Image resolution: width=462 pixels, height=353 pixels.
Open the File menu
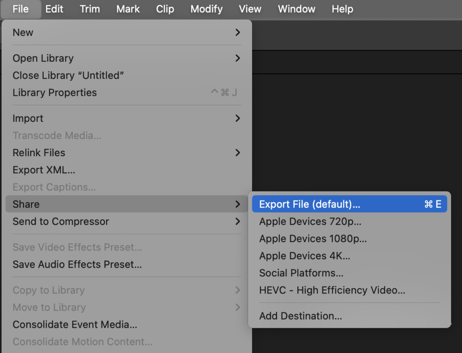point(21,9)
